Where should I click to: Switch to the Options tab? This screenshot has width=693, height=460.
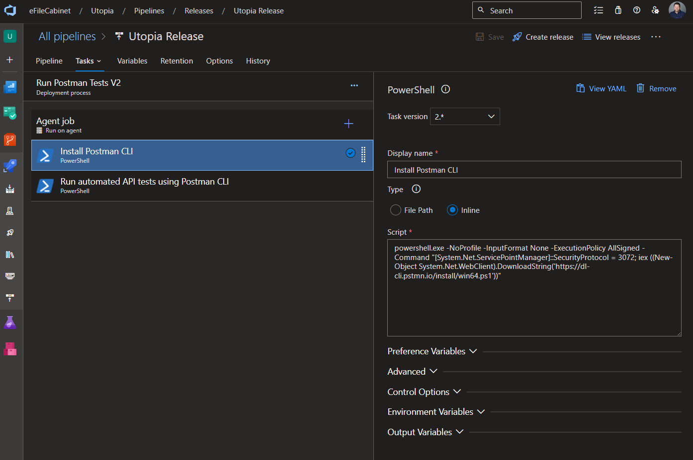[219, 61]
